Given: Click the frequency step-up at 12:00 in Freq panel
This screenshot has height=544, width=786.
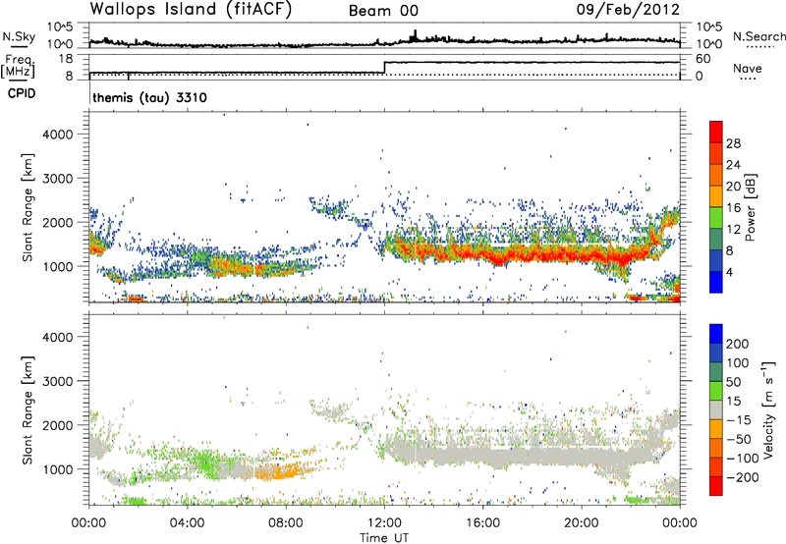Looking at the screenshot, I should [x=384, y=68].
